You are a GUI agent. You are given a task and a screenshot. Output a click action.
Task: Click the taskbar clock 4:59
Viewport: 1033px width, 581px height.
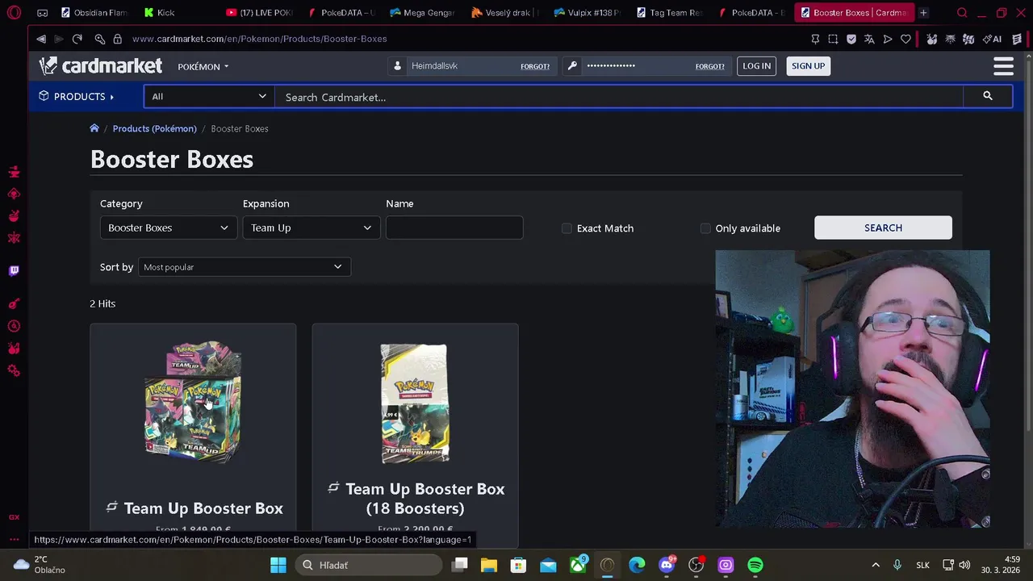point(1001,565)
